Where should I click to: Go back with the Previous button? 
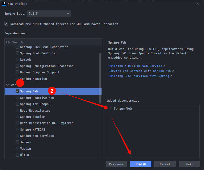click(116, 164)
